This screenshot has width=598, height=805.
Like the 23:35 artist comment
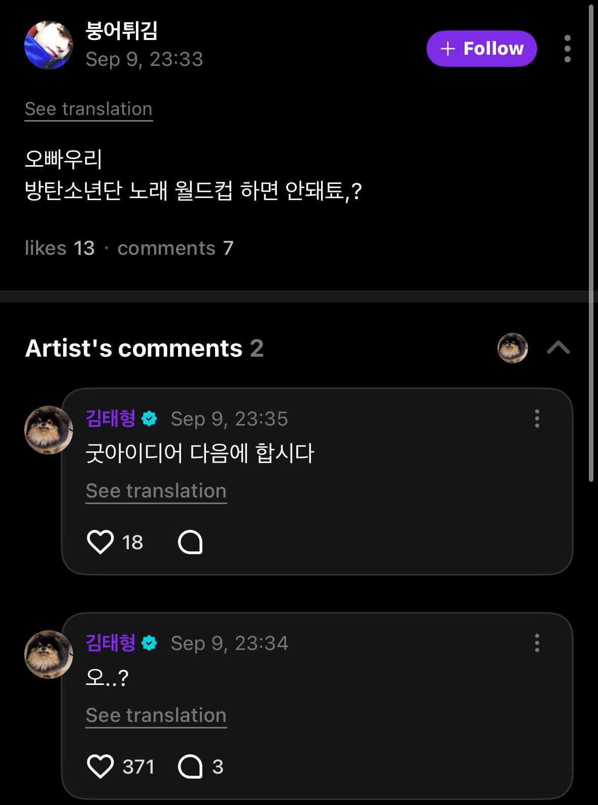pos(100,542)
